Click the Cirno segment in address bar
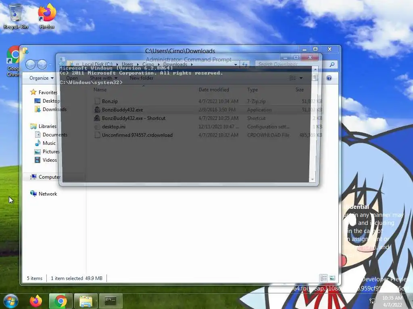 148,64
